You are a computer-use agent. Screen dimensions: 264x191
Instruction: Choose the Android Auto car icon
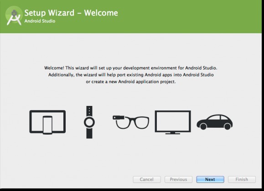point(215,122)
